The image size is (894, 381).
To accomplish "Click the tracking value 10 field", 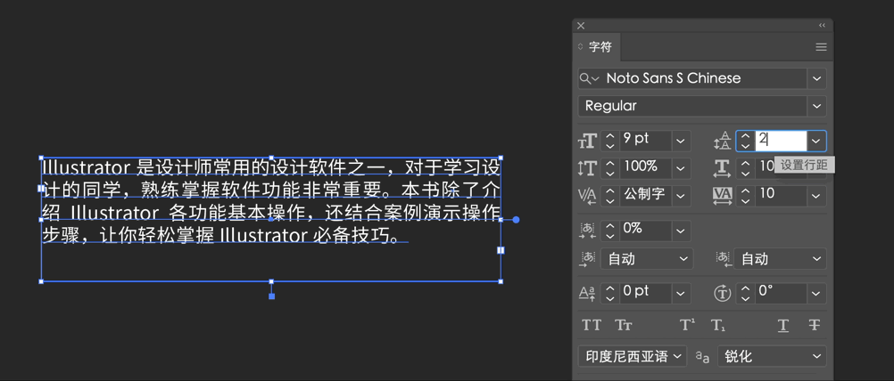I will click(781, 195).
